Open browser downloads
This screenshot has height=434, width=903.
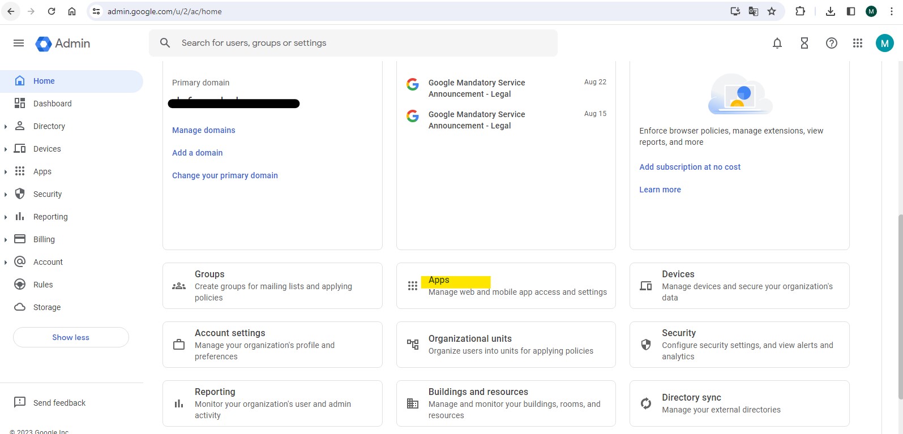831,11
